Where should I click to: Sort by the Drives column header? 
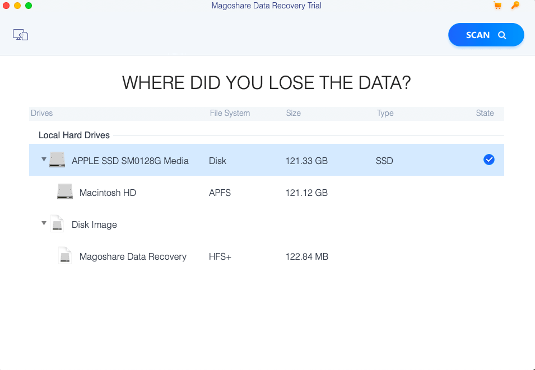pos(41,113)
